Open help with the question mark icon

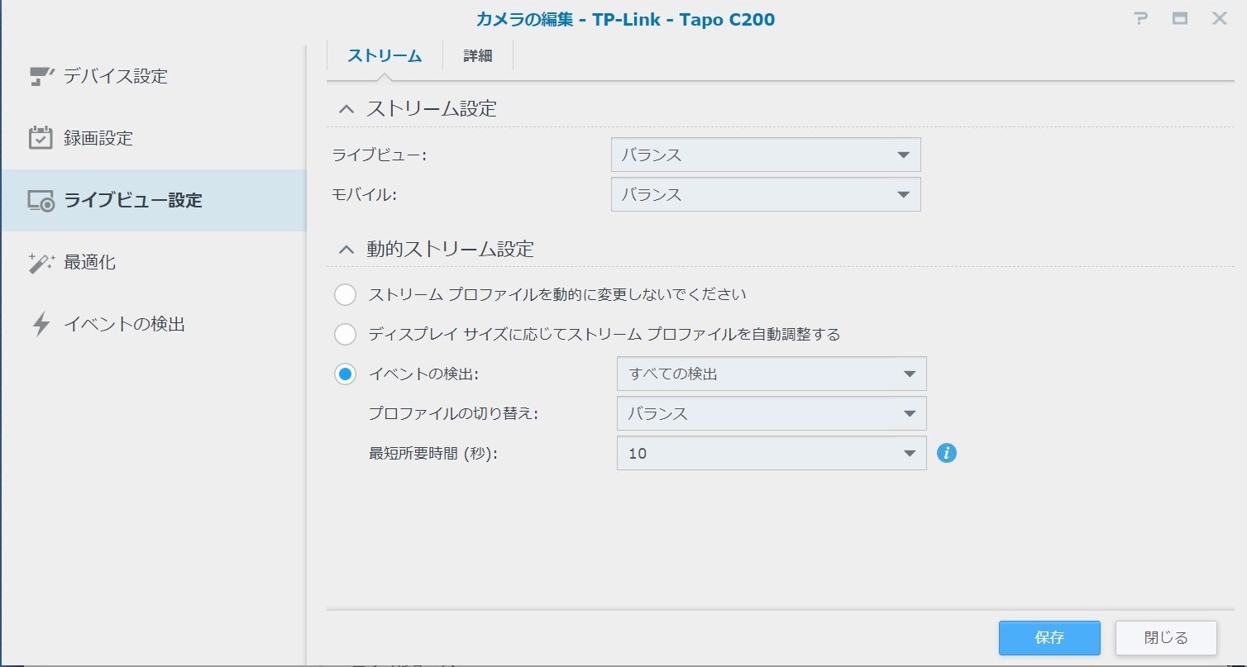click(x=1141, y=19)
